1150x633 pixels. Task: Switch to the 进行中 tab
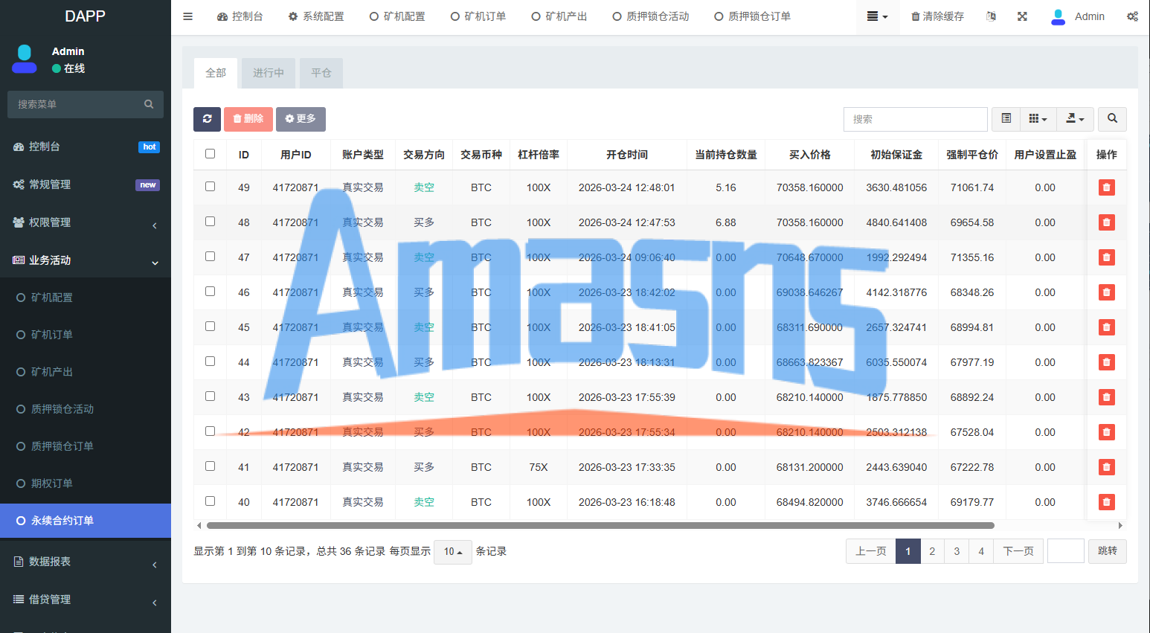(x=268, y=73)
